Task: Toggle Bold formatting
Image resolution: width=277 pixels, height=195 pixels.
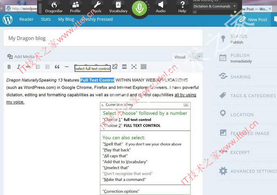Action: click(x=9, y=67)
